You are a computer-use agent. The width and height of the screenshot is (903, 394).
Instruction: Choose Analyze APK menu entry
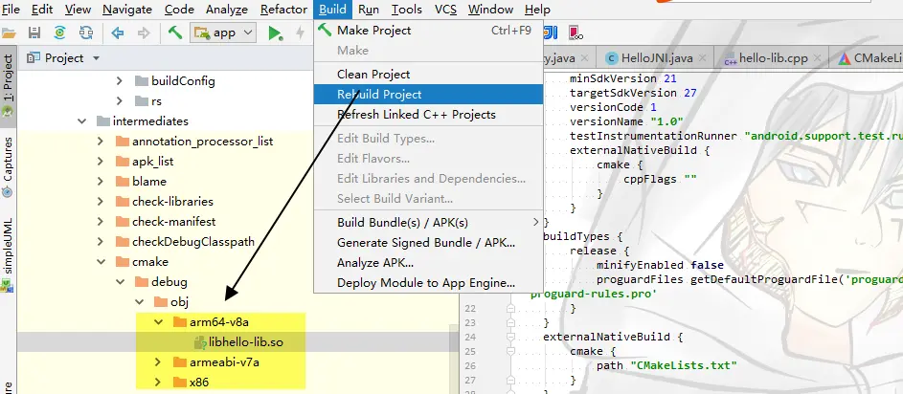click(428, 263)
